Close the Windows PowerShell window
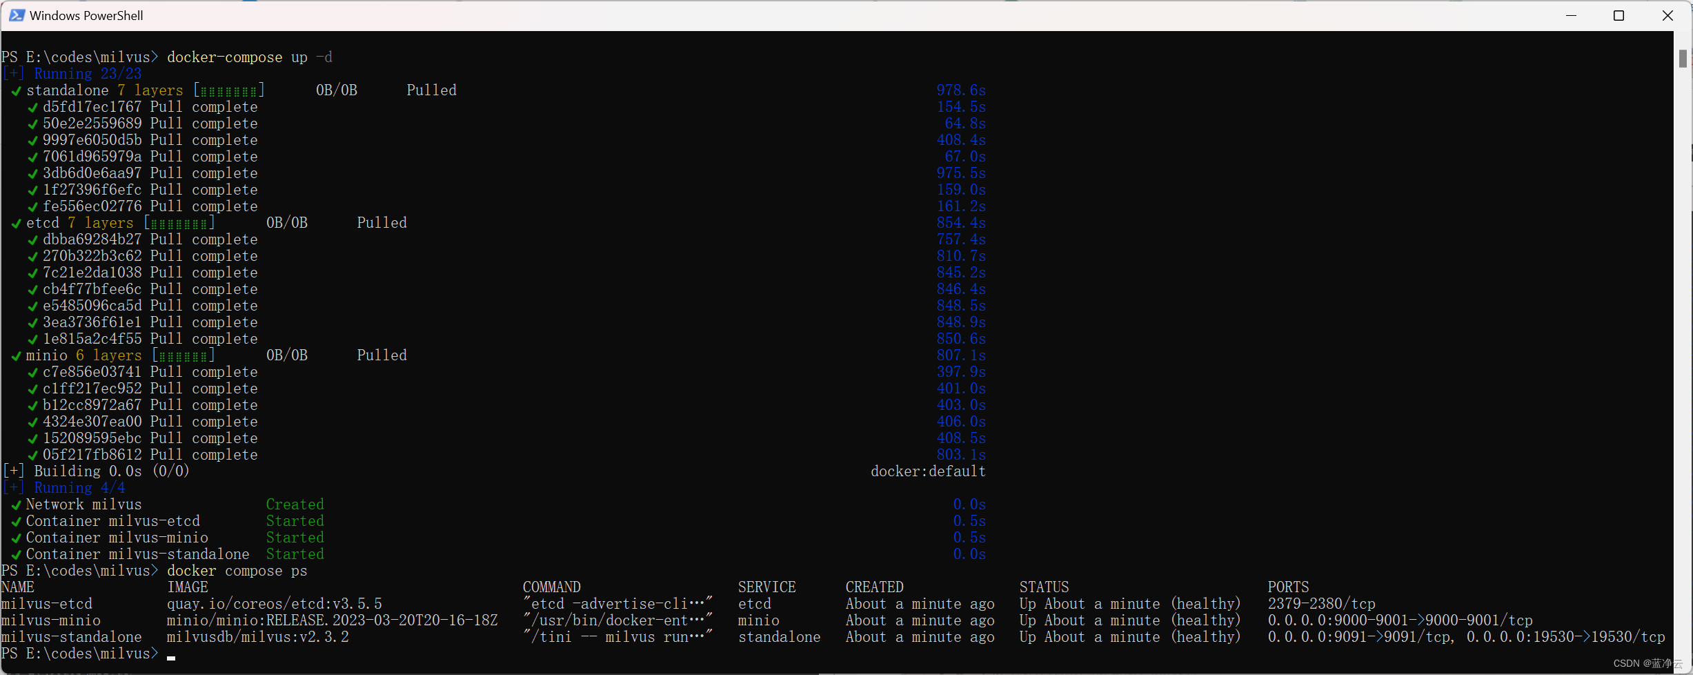The height and width of the screenshot is (675, 1693). click(1667, 15)
